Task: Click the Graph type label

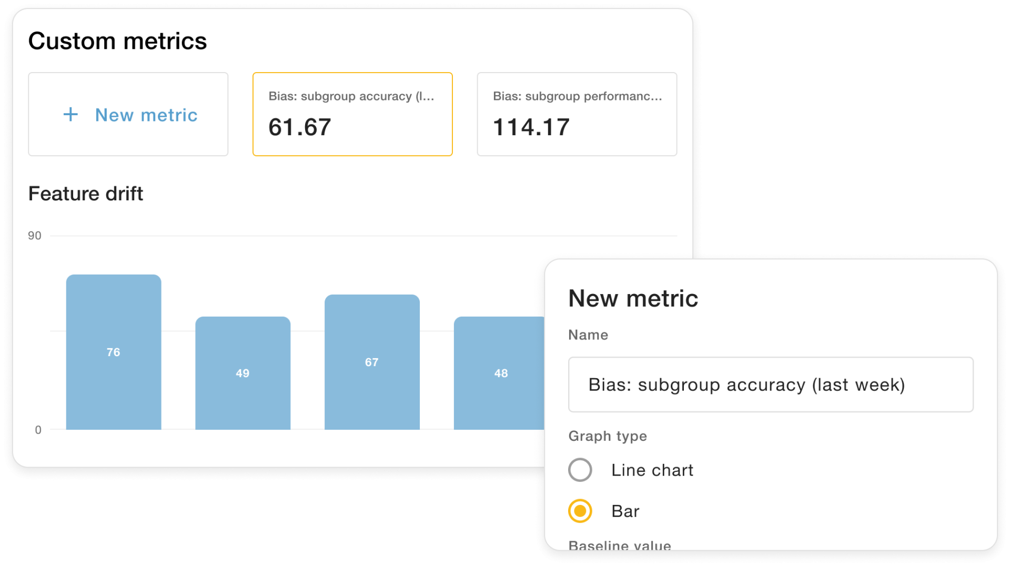Action: click(608, 436)
